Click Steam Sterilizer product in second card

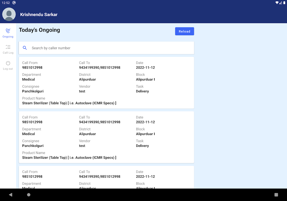point(69,158)
